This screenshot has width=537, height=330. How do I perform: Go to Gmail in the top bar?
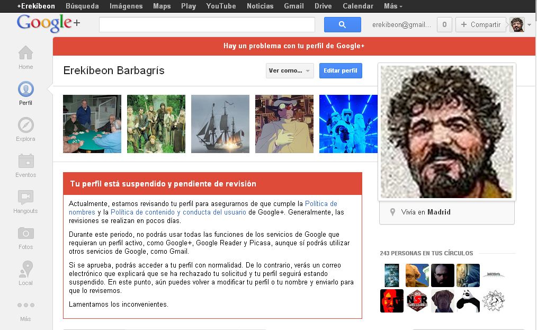(x=293, y=6)
